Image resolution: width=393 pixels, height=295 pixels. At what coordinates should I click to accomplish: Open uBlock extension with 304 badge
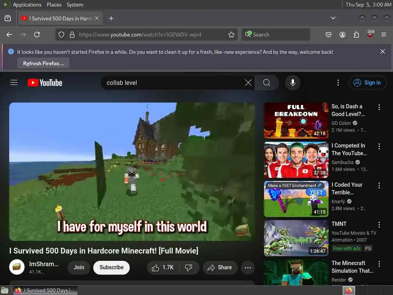click(x=370, y=34)
